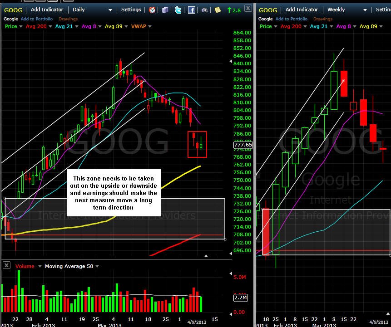This screenshot has height=327, width=391.
Task: Open the yellow sticky note icon
Action: (218, 10)
